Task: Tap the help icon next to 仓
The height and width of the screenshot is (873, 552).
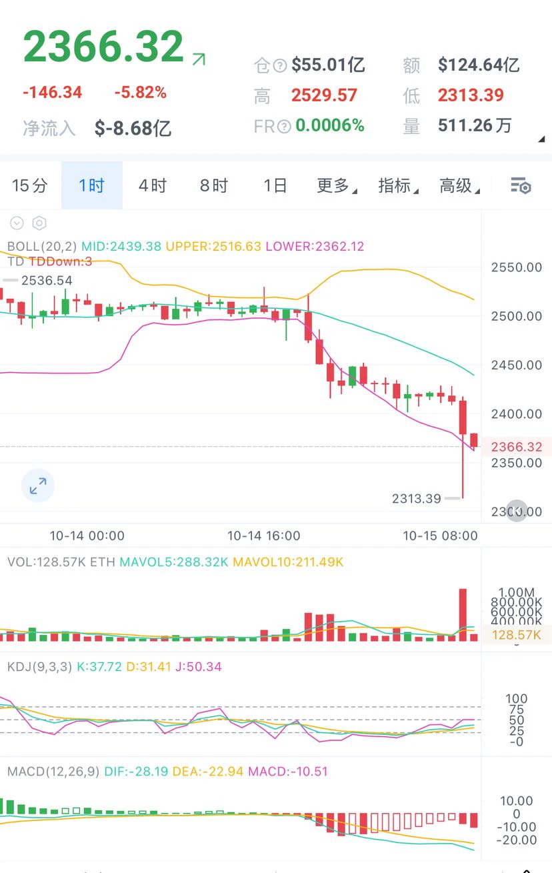Action: (x=280, y=65)
